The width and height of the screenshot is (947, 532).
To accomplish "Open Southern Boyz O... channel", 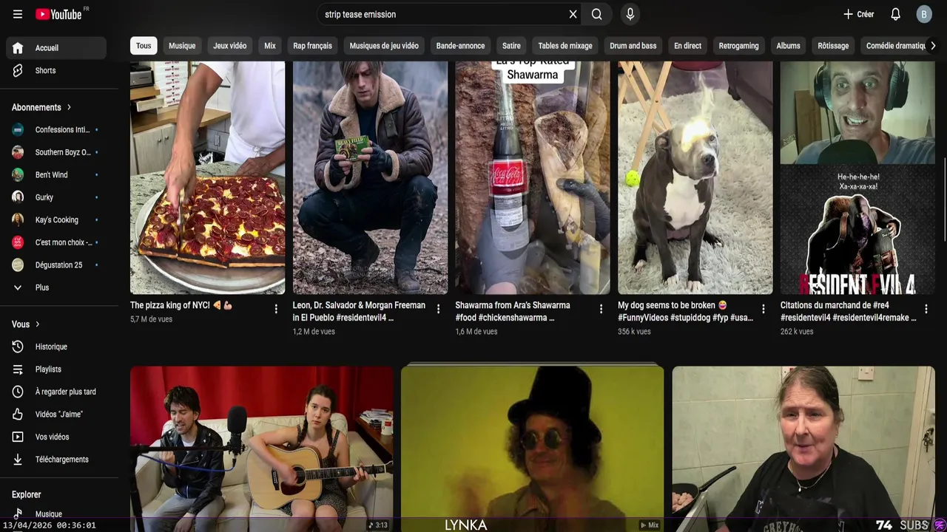I will click(56, 152).
